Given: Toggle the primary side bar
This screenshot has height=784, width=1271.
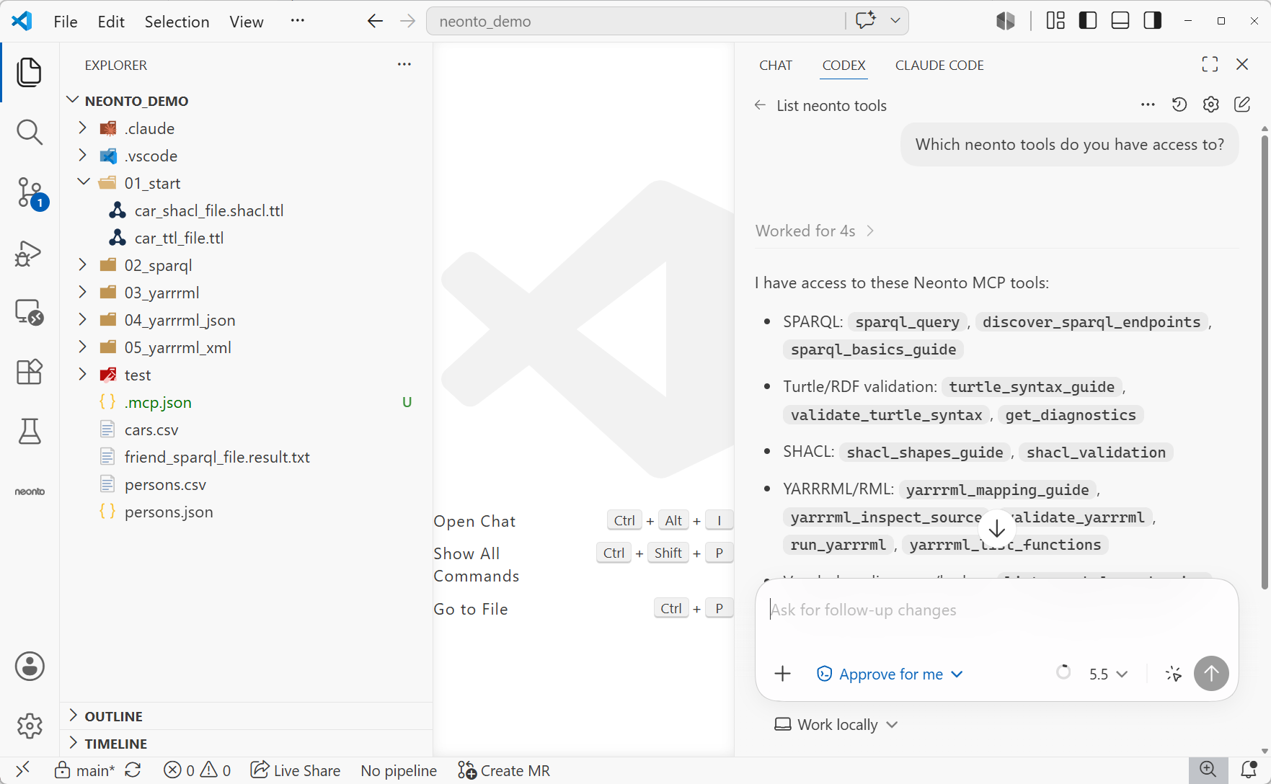Looking at the screenshot, I should click(x=1088, y=21).
